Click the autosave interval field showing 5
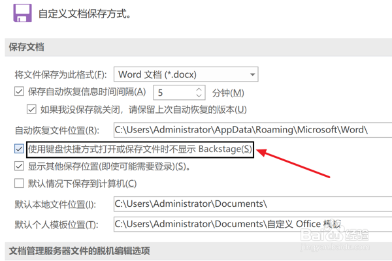The height and width of the screenshot is (261, 392). pyautogui.click(x=179, y=93)
